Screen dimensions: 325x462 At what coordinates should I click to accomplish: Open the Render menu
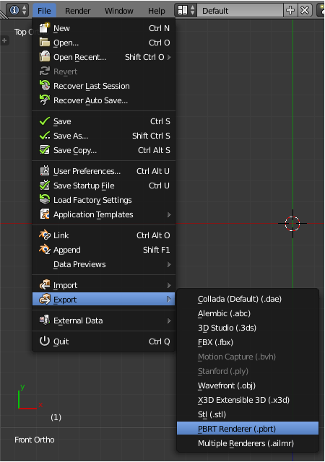(x=77, y=11)
